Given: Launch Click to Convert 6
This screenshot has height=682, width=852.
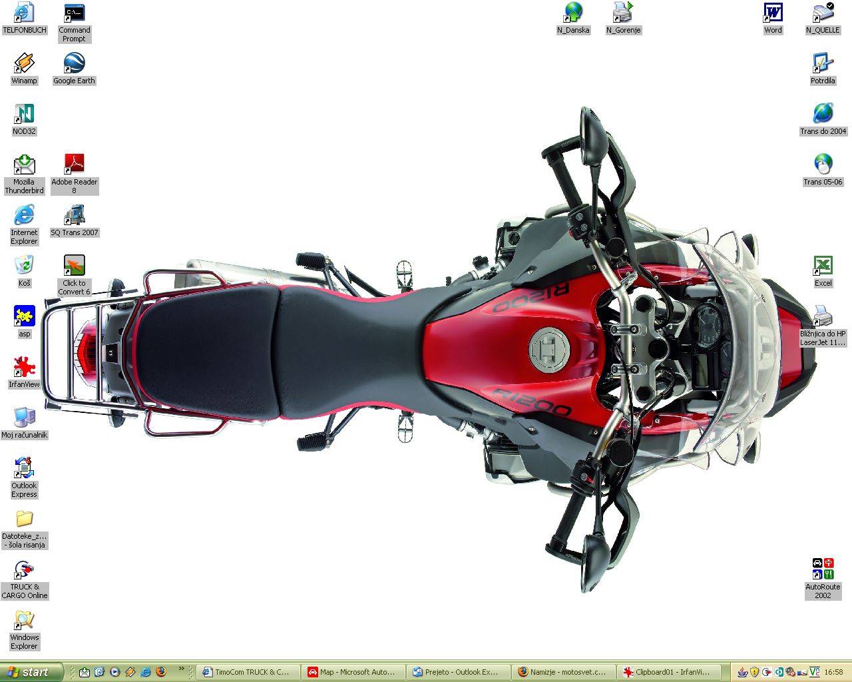Looking at the screenshot, I should tap(74, 276).
